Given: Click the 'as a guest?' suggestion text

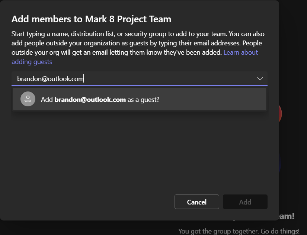Looking at the screenshot, I should [143, 99].
